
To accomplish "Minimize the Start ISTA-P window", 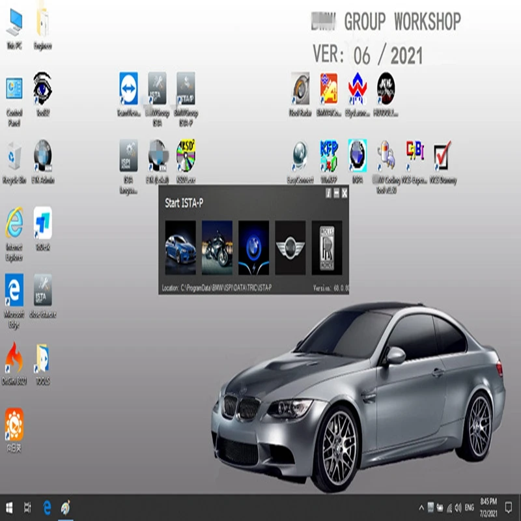I will tap(336, 193).
